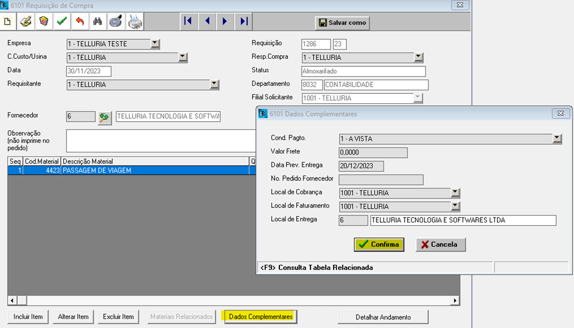Click Alterar Item button
The width and height of the screenshot is (574, 328).
[x=73, y=317]
